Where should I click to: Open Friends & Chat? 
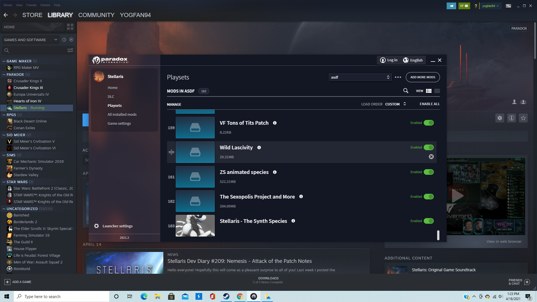[x=519, y=282]
